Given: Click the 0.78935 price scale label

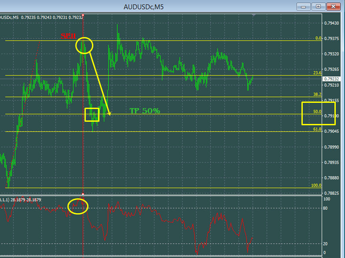Looking at the screenshot, I should (x=332, y=163).
